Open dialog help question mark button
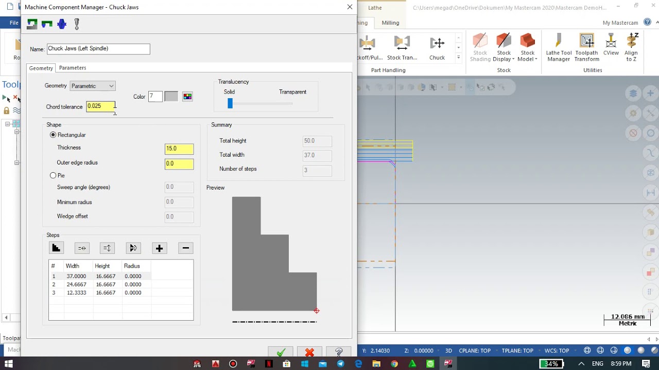 point(339,352)
